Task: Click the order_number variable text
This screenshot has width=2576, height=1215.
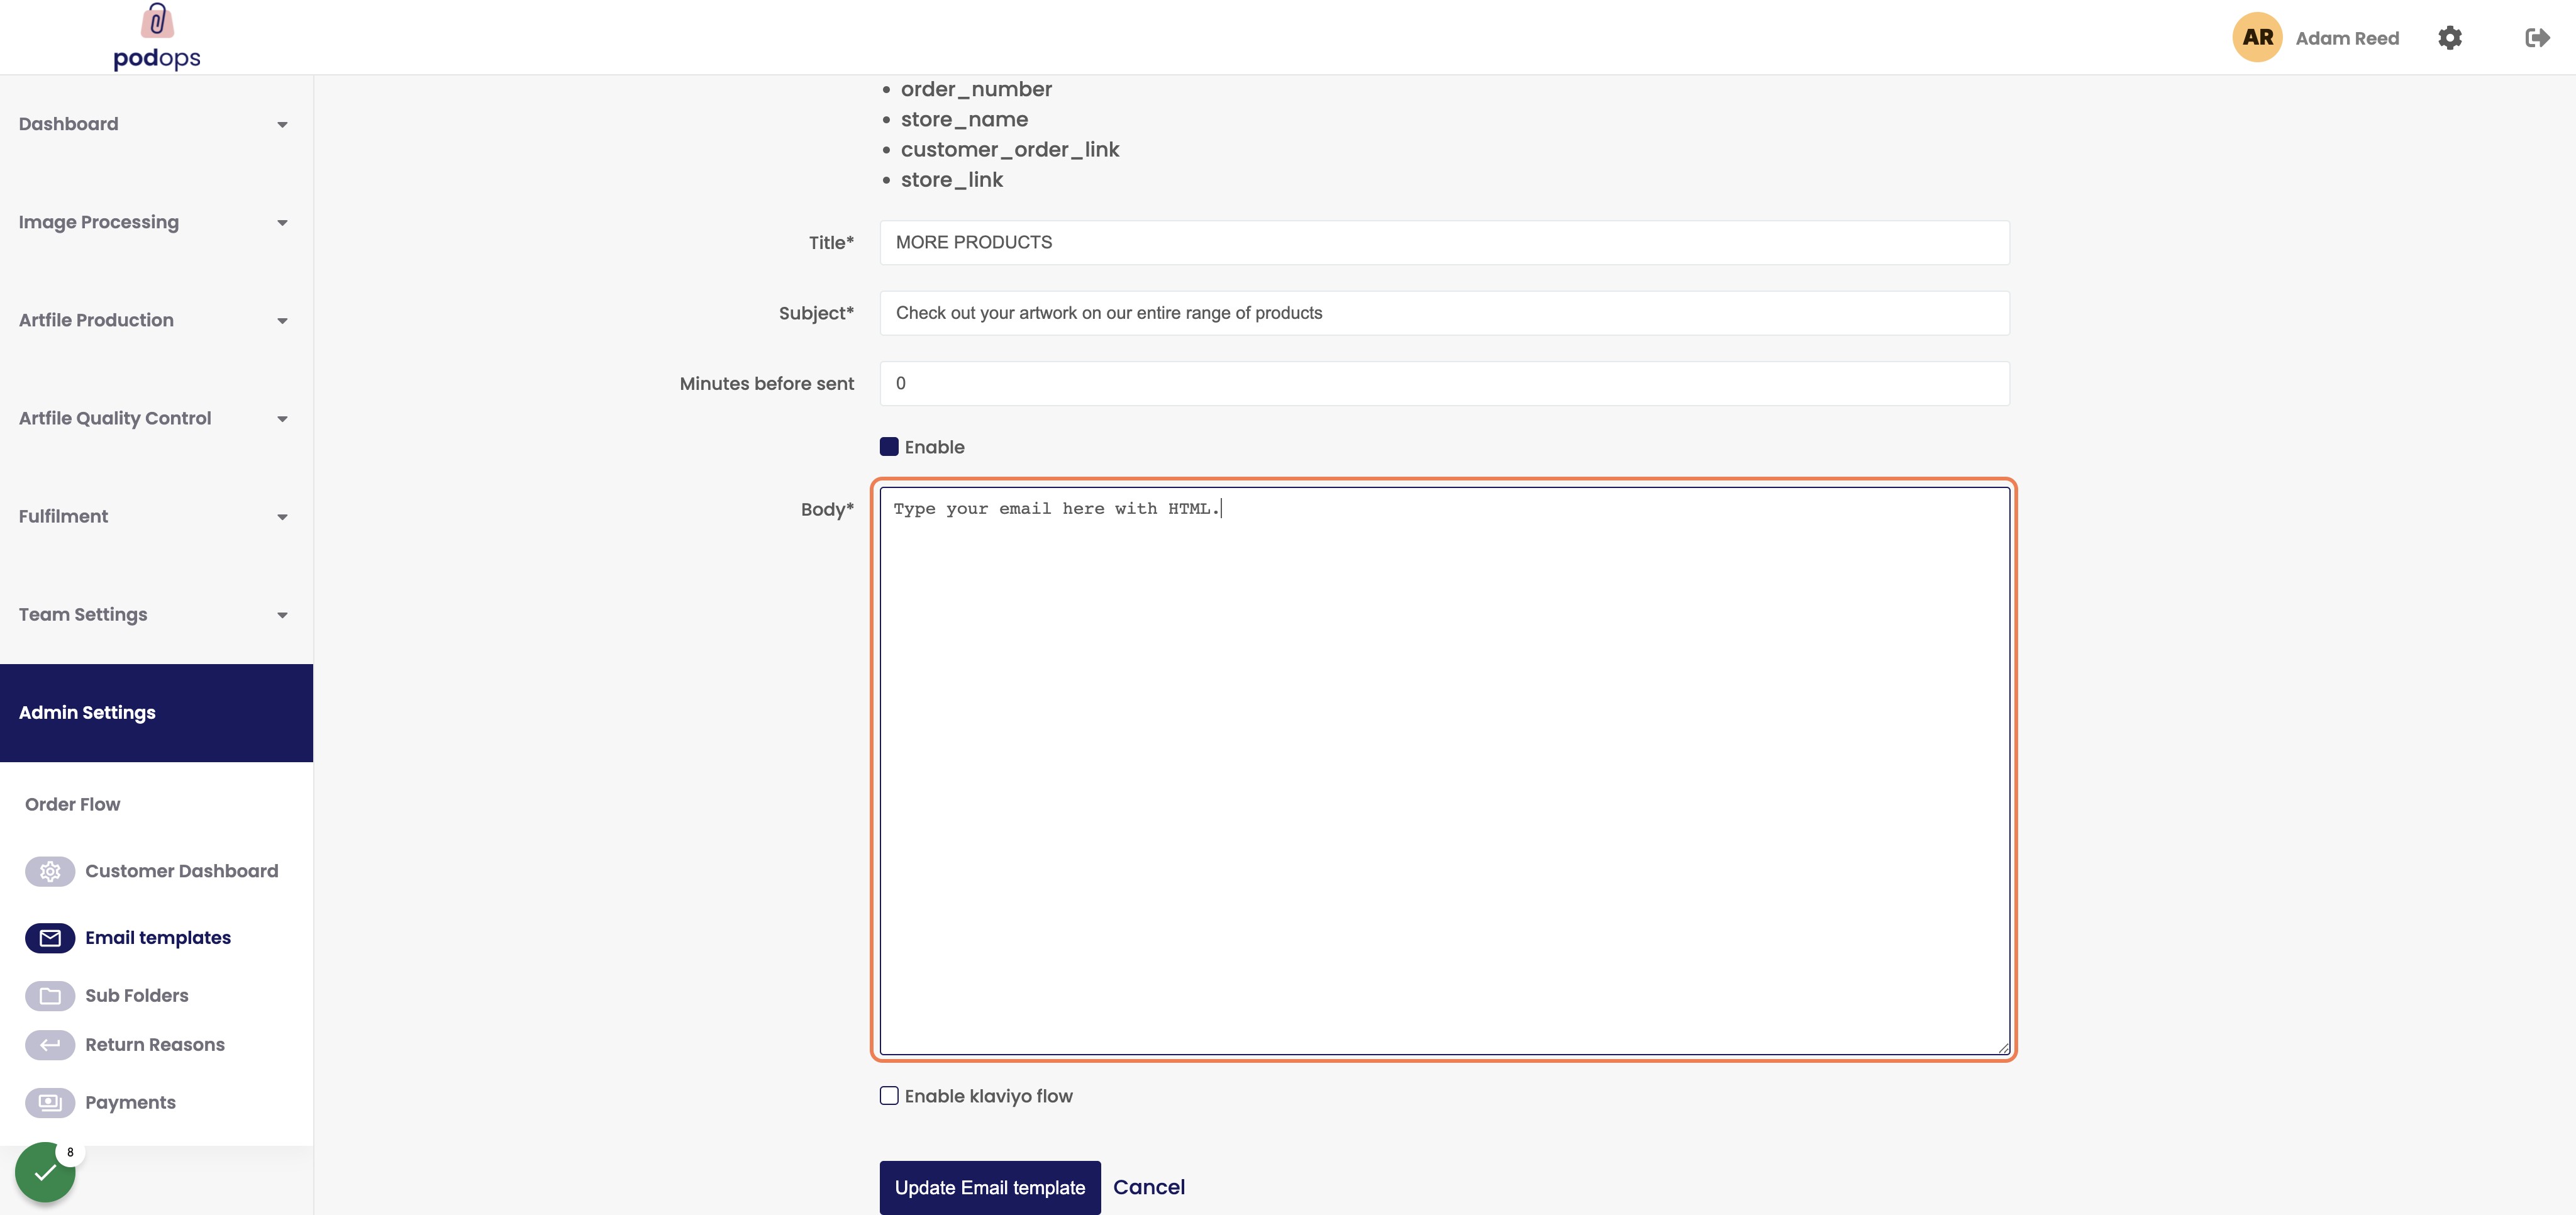Action: coord(976,90)
